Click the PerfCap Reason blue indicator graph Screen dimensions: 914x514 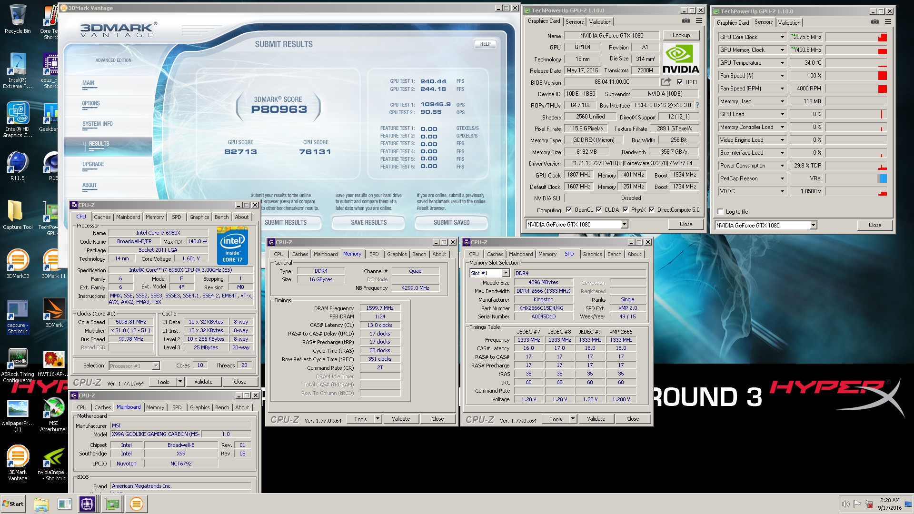[x=856, y=178]
